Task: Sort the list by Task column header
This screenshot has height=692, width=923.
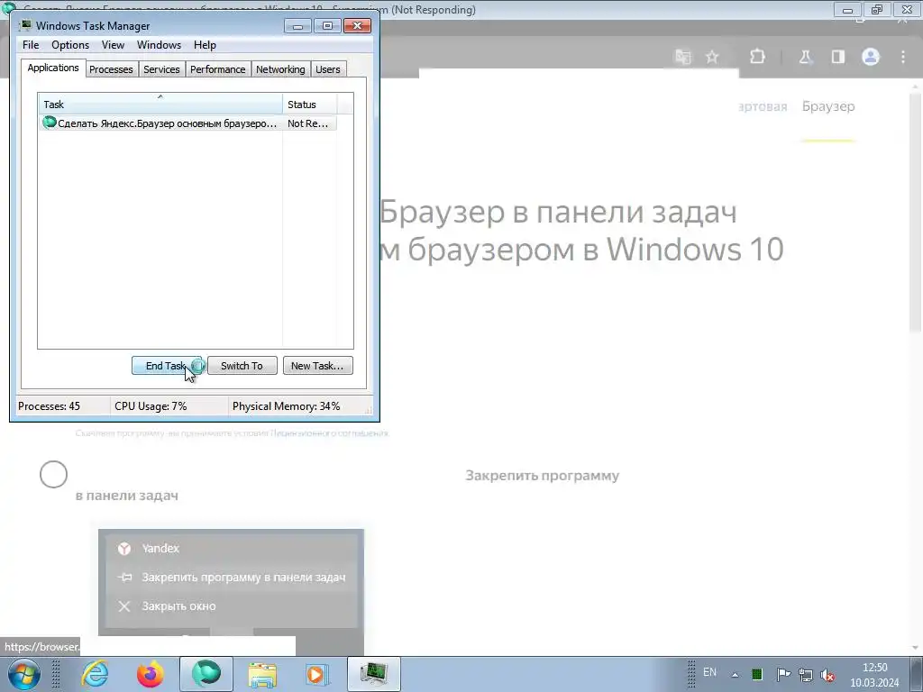Action: pos(160,105)
